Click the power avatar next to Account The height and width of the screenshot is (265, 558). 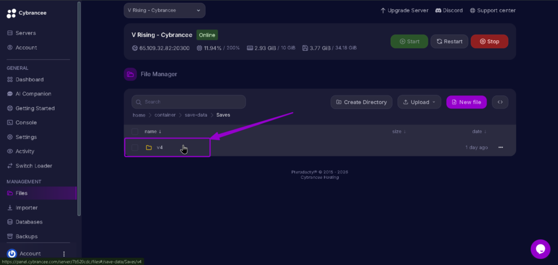coord(12,254)
